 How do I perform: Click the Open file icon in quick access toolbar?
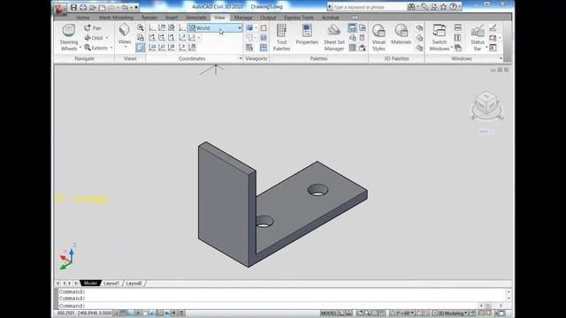(93, 7)
